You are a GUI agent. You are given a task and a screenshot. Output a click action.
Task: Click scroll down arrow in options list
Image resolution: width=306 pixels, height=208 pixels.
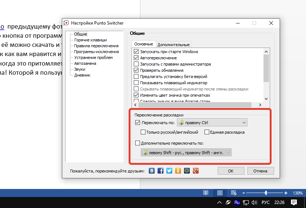pyautogui.click(x=266, y=99)
